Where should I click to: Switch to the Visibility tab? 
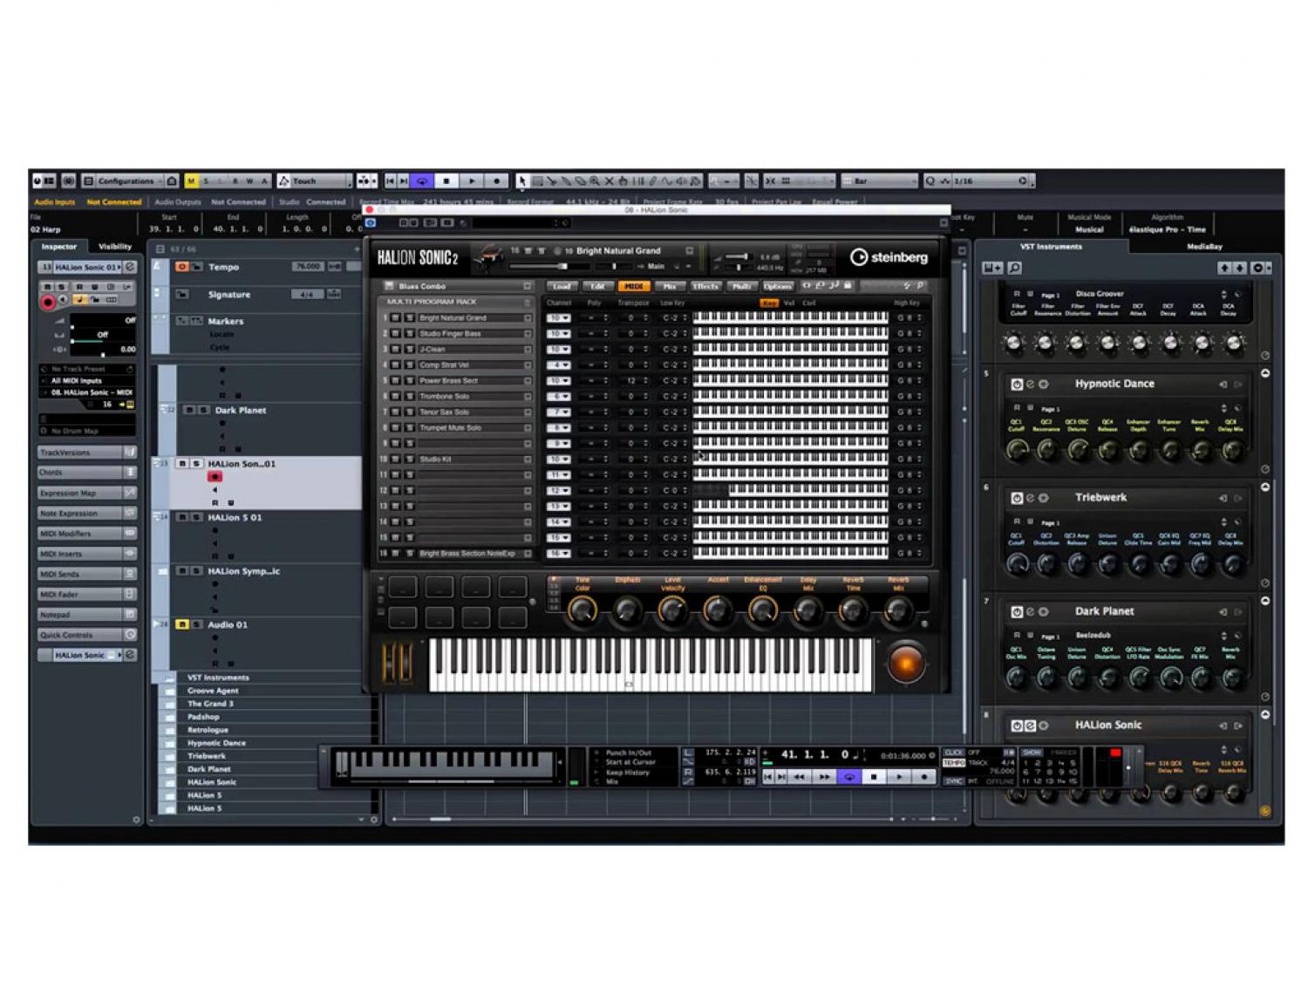pos(115,247)
